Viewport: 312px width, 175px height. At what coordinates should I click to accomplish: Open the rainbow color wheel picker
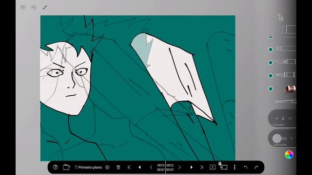point(289,155)
